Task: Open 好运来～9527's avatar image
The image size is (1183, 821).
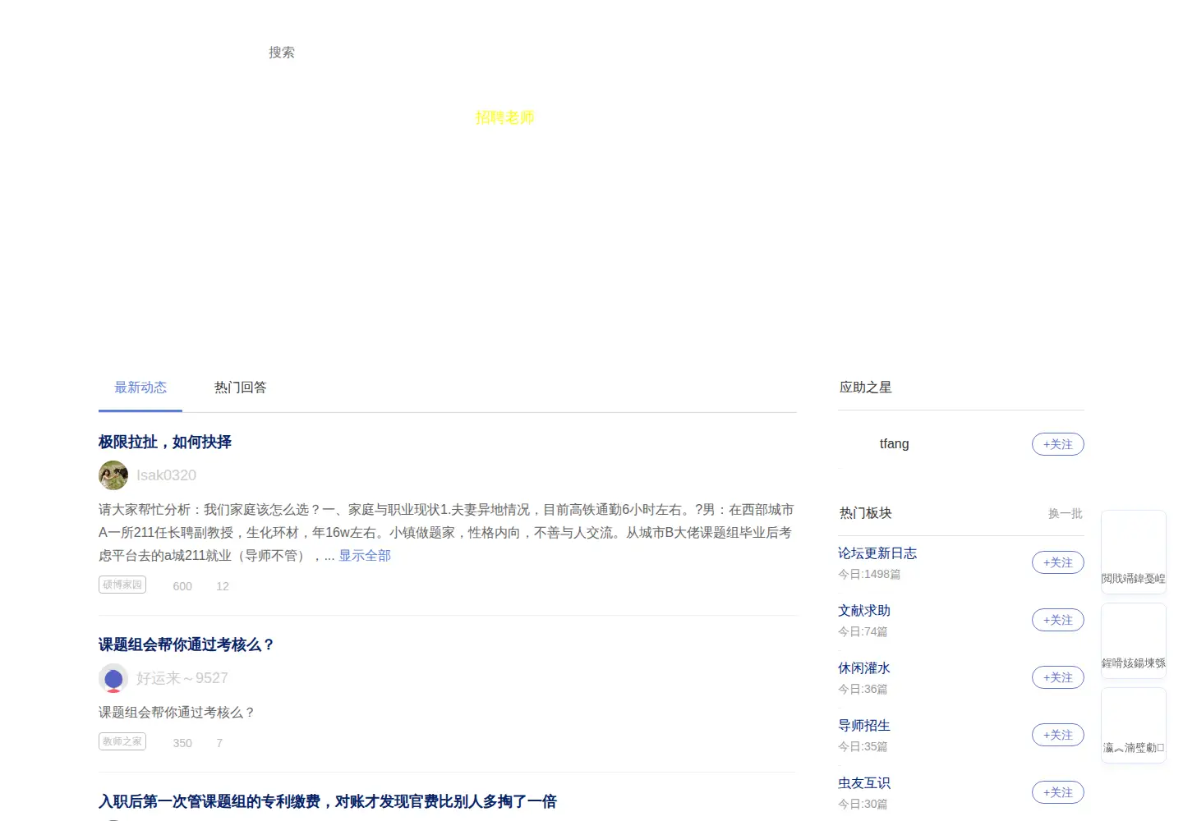Action: tap(113, 678)
